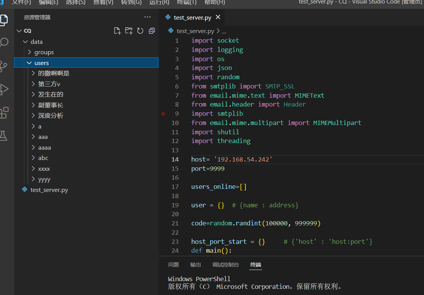Open the Search view in activity bar

pos(4,42)
